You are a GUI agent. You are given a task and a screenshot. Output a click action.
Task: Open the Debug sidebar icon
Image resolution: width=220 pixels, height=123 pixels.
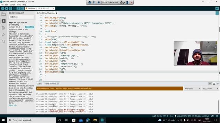click(x=3, y=35)
